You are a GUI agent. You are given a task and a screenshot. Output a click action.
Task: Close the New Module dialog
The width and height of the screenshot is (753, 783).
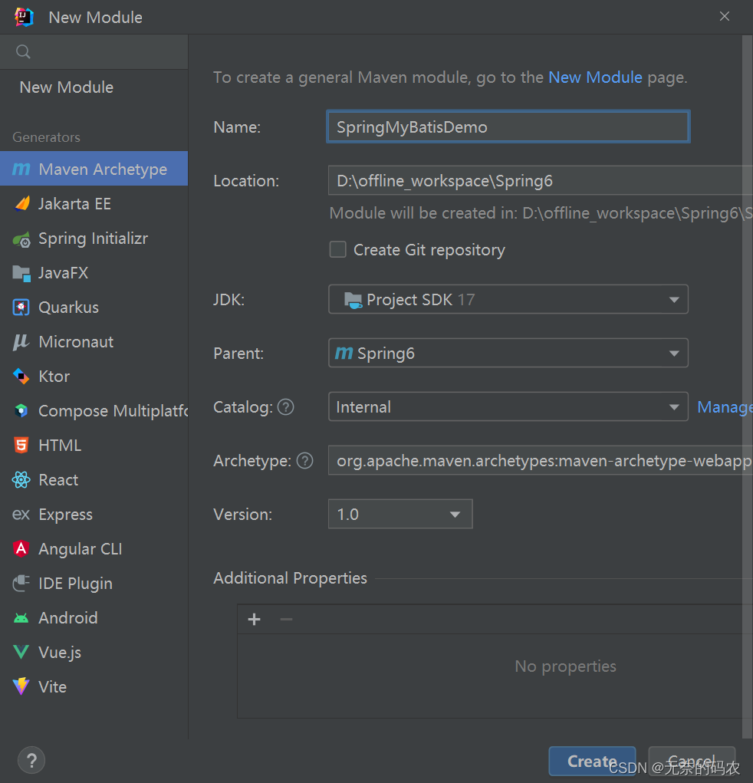pos(725,16)
